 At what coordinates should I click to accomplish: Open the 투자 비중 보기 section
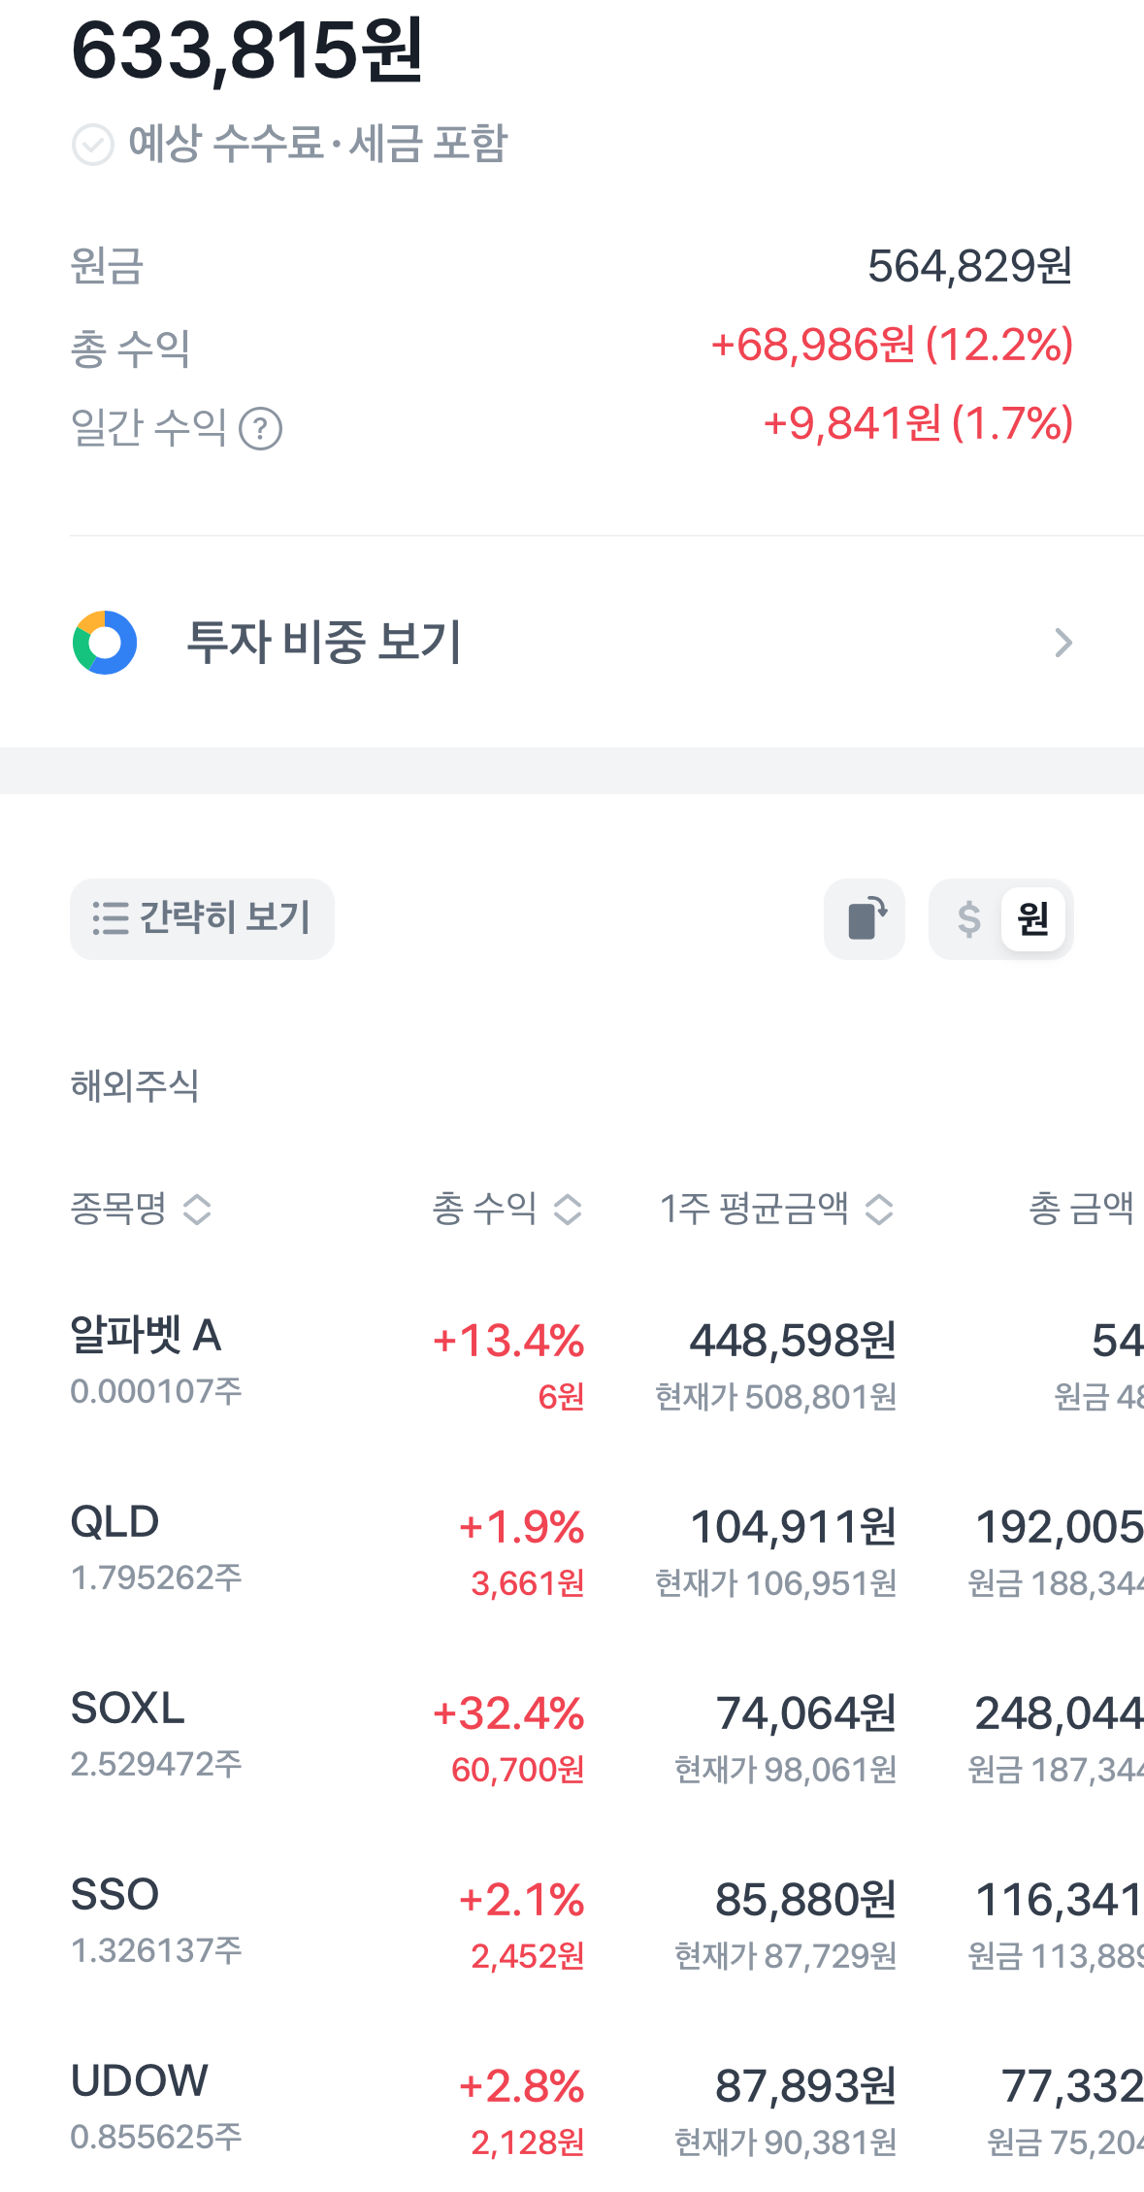pos(323,642)
